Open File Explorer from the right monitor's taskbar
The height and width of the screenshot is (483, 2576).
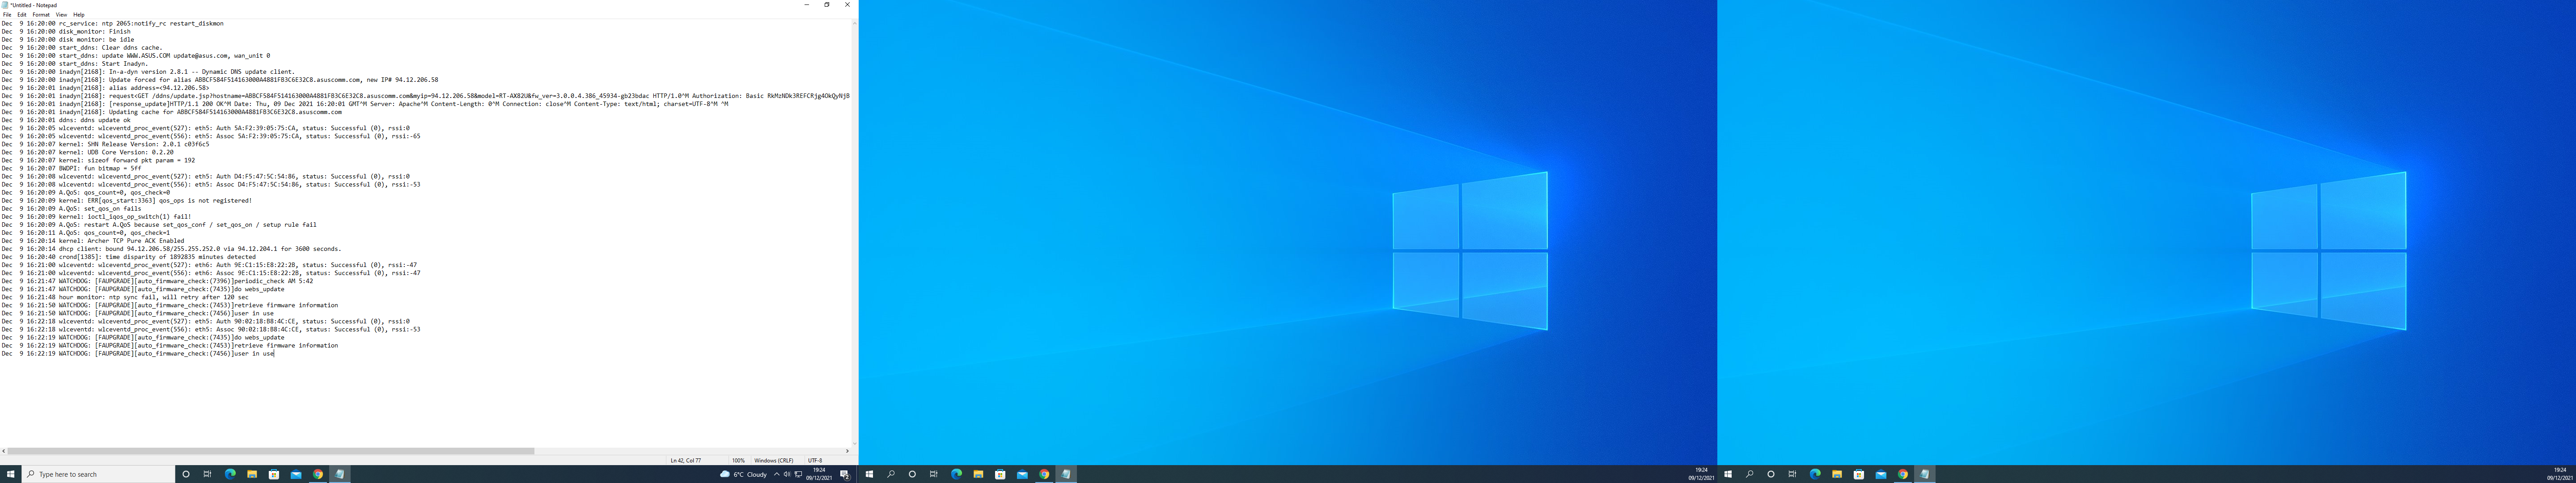pyautogui.click(x=1837, y=474)
